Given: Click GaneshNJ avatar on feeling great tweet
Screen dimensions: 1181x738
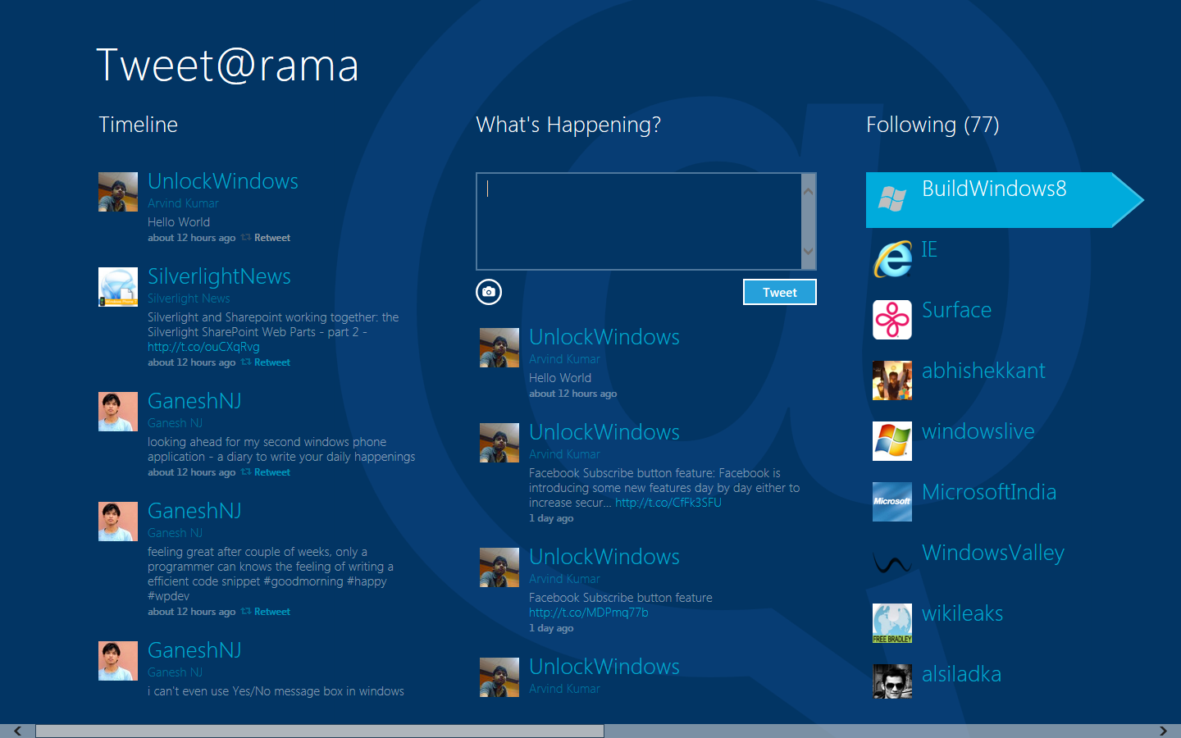Looking at the screenshot, I should pyautogui.click(x=118, y=522).
